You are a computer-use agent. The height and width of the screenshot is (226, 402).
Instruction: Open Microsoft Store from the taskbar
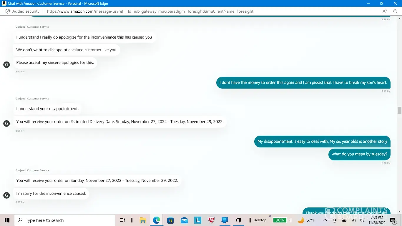(x=170, y=220)
